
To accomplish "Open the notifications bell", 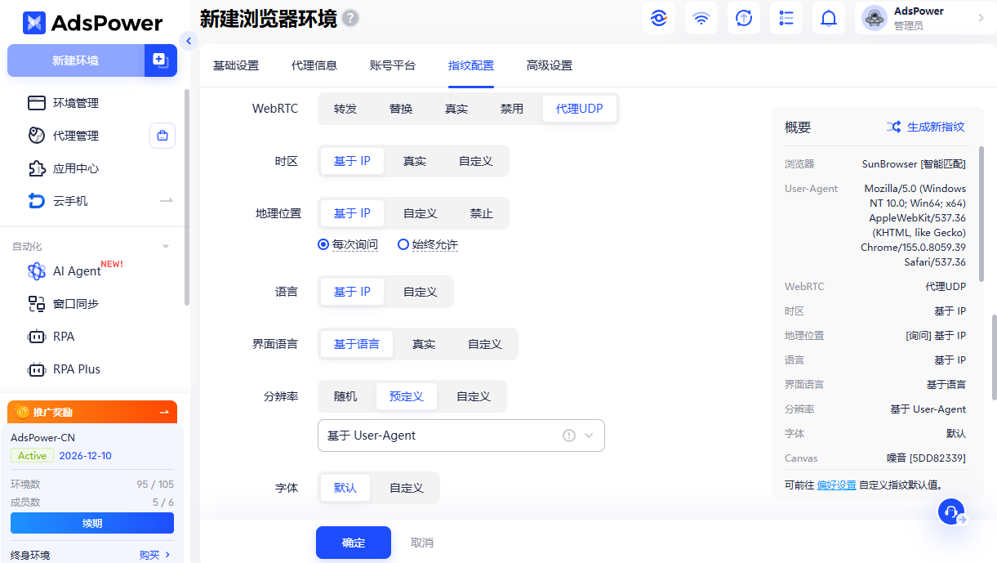I will point(829,18).
